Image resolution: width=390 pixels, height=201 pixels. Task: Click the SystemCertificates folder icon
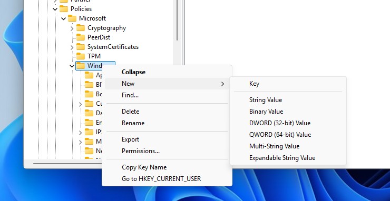81,47
